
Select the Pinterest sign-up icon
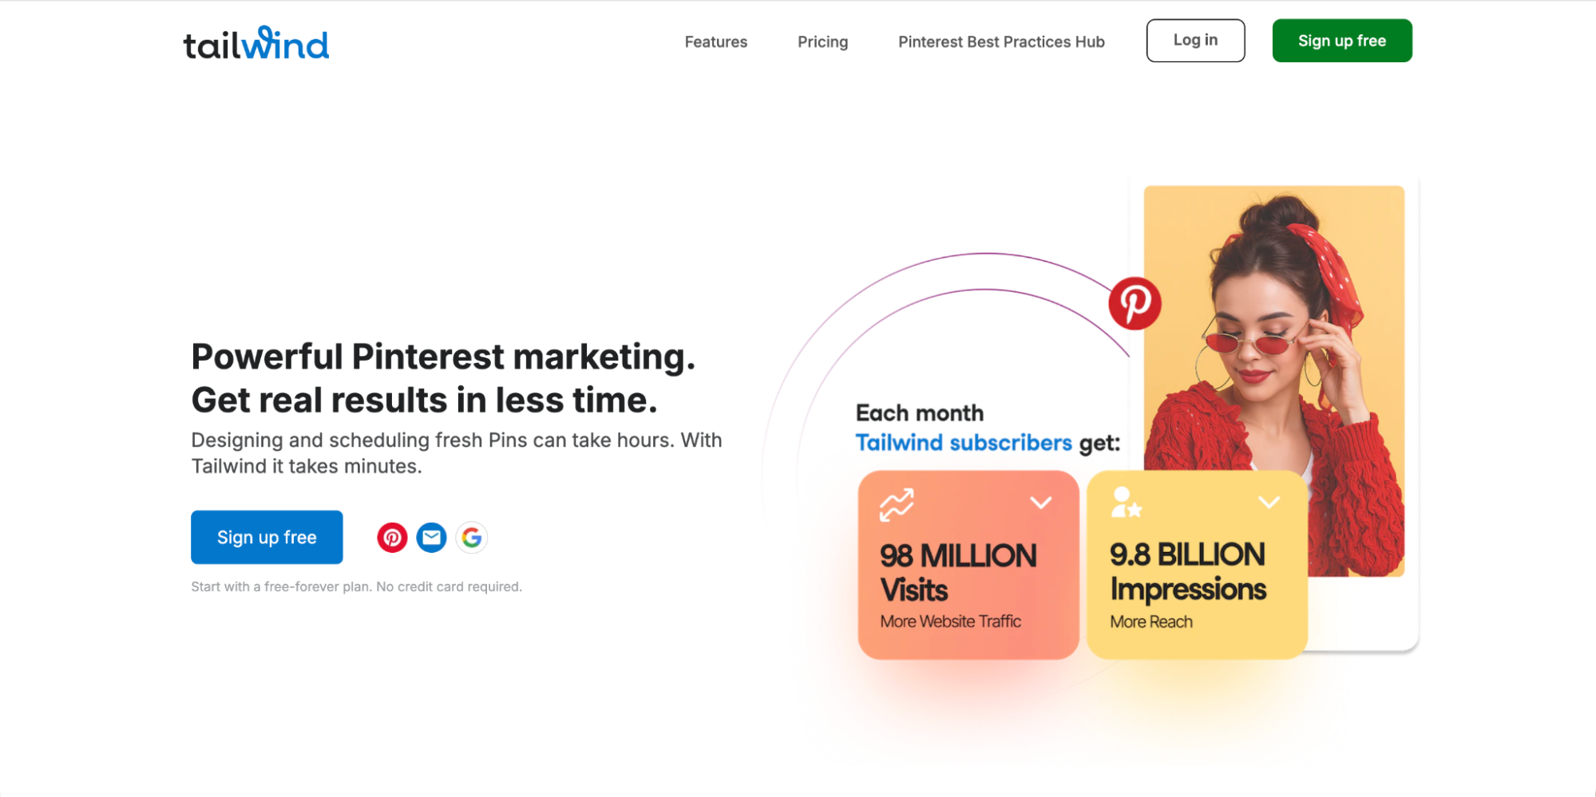391,537
